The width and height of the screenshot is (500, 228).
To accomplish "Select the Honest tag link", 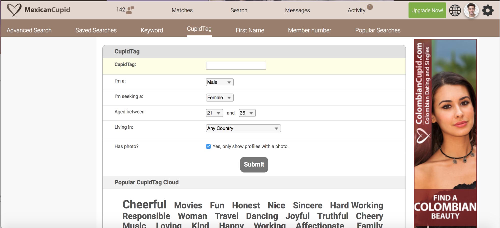I will [x=246, y=205].
